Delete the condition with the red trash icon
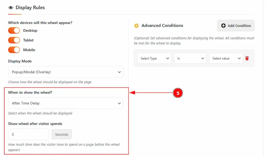The height and width of the screenshot is (157, 266). [247, 58]
